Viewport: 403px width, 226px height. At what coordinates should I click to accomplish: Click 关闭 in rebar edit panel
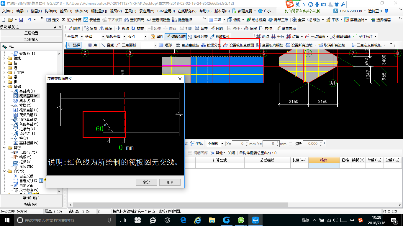coord(231,153)
